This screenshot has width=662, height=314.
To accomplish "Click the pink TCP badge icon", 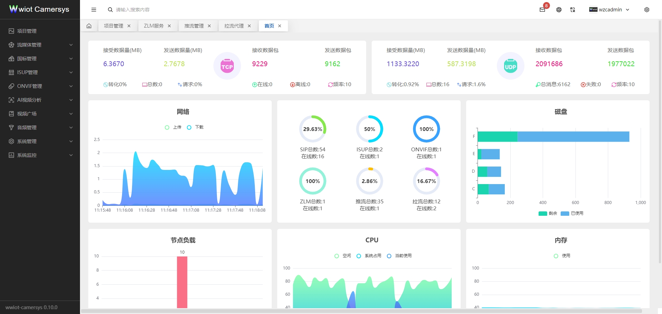I will (227, 66).
